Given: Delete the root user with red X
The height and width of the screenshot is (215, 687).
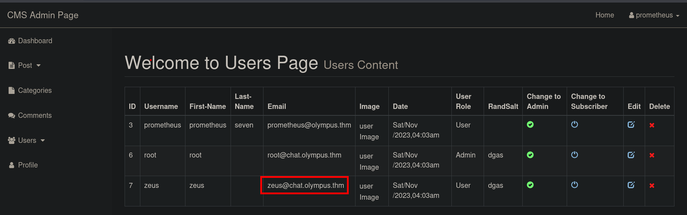Looking at the screenshot, I should [x=652, y=155].
